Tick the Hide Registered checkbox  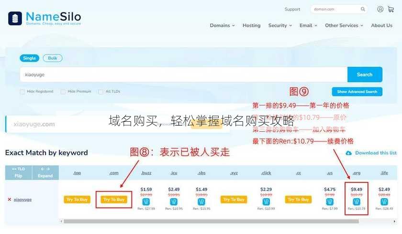pos(22,92)
